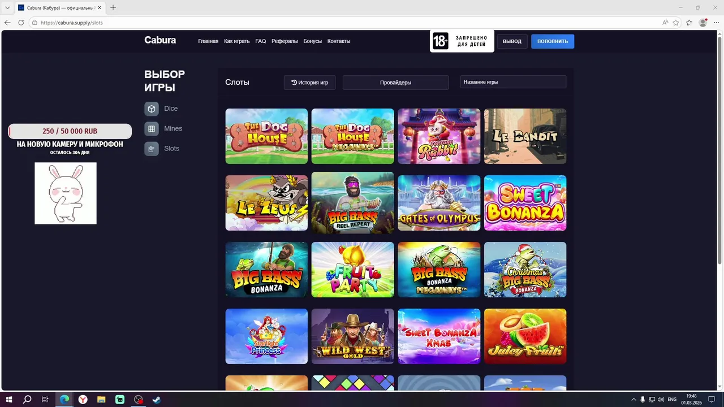Image resolution: width=724 pixels, height=407 pixels.
Task: Show hidden tray icons chevron
Action: 633,399
